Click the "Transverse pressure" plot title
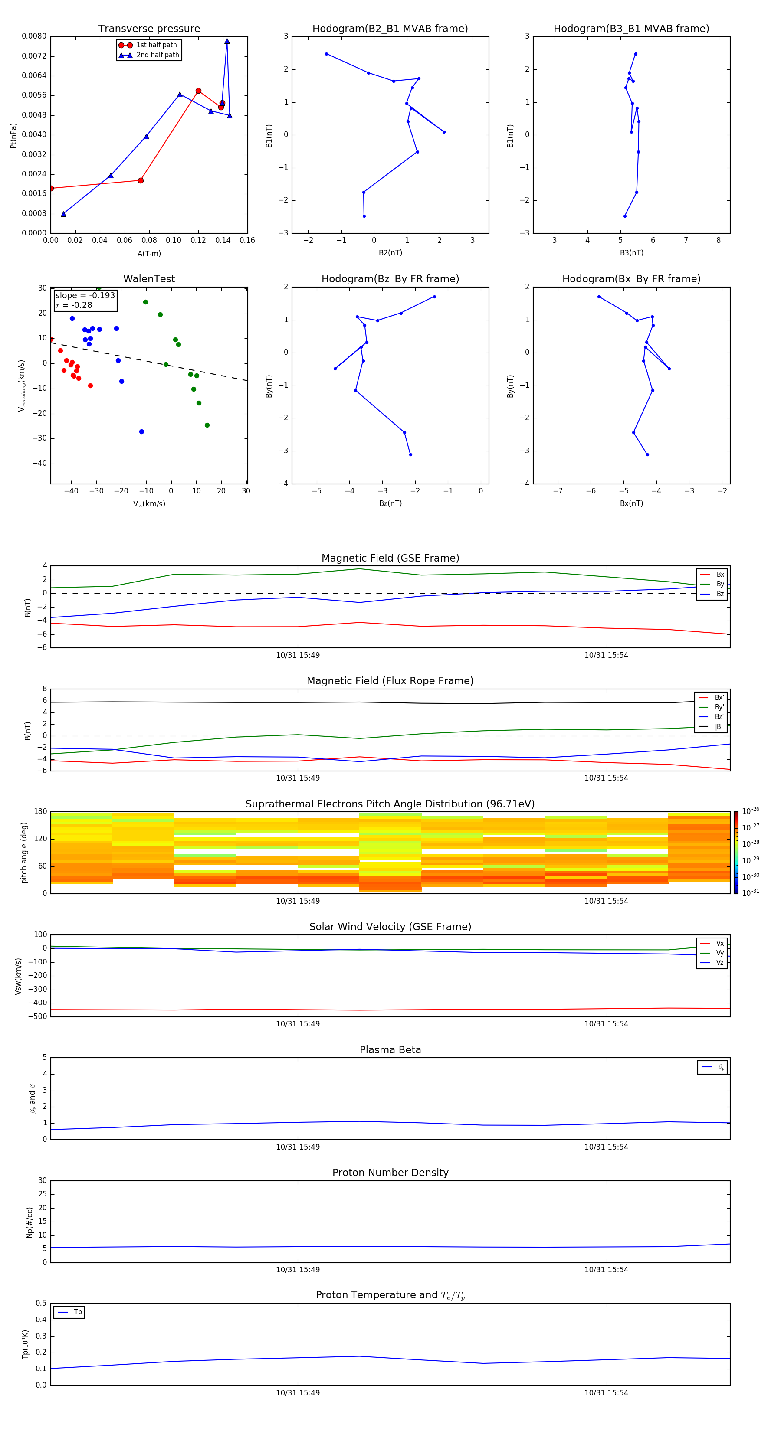781x1431 pixels. (149, 29)
